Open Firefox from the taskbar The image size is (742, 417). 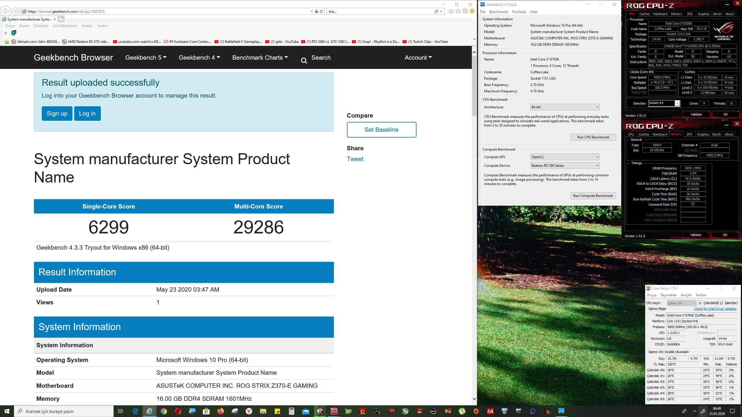coord(221,411)
